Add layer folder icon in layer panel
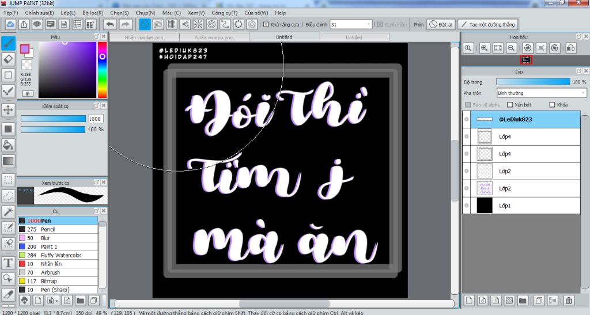Screen dimensions: 590x315 [522, 301]
